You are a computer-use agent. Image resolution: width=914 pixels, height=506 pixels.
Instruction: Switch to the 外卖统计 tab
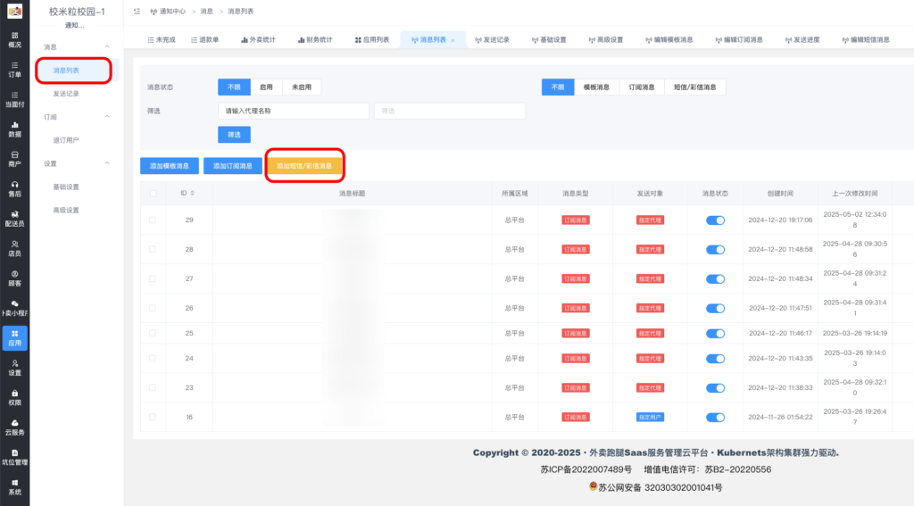pyautogui.click(x=258, y=39)
